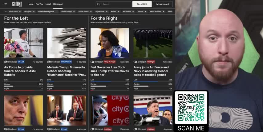Click the magnifier icon in the search bar
263x132 pixels.
coord(99,4)
